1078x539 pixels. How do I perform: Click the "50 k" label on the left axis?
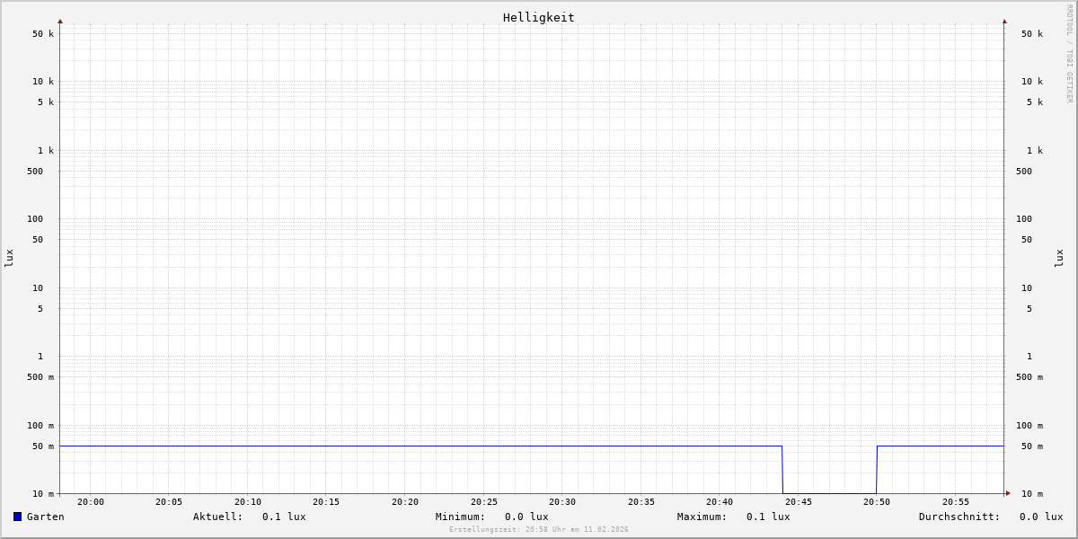43,34
